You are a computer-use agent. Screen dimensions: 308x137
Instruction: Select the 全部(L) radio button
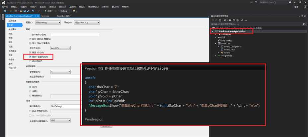point(30,91)
